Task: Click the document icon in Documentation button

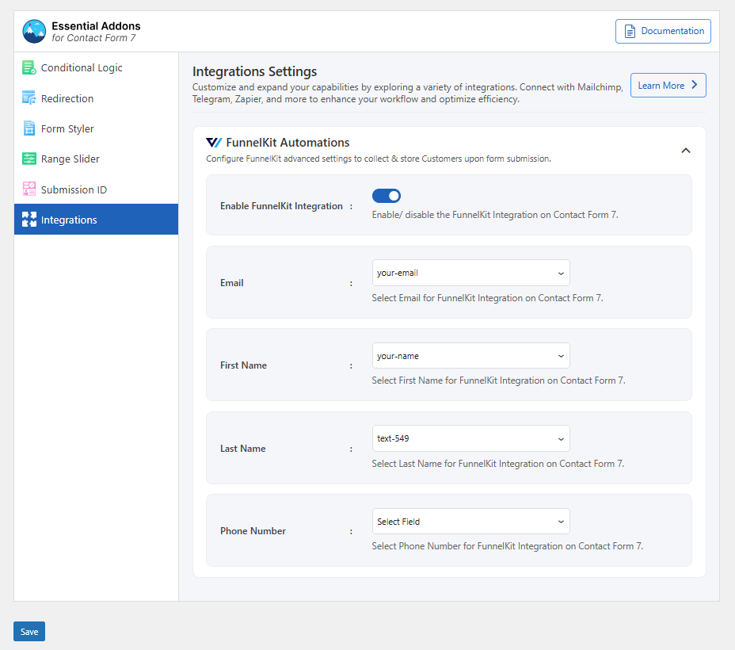Action: click(x=630, y=32)
